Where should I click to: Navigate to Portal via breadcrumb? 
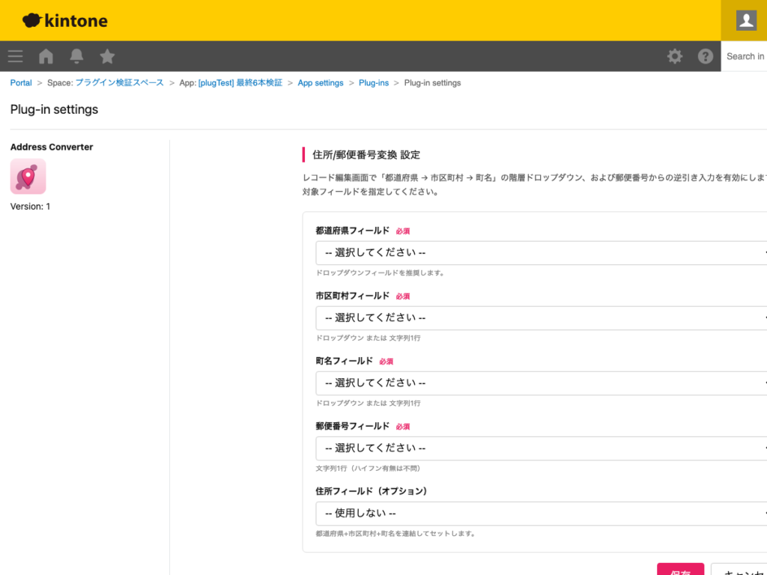(x=20, y=82)
